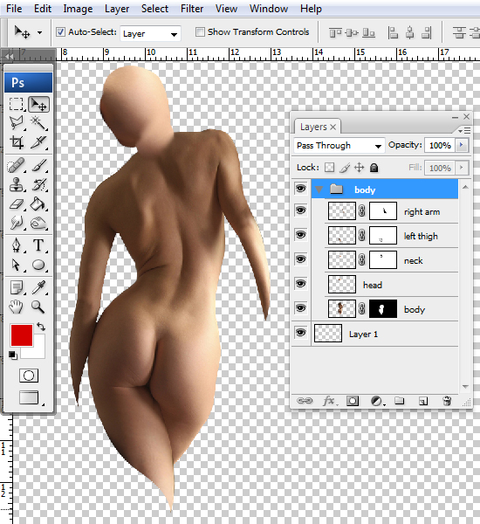Swap foreground and background colors
The width and height of the screenshot is (480, 524).
click(x=41, y=327)
